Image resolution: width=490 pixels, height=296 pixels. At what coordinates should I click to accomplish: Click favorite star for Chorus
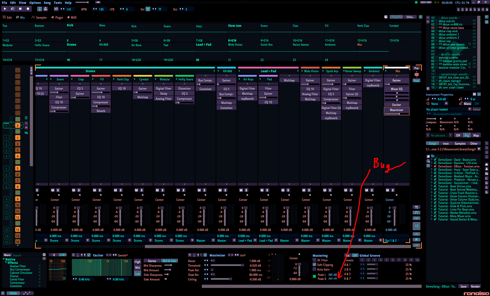[40, 276]
